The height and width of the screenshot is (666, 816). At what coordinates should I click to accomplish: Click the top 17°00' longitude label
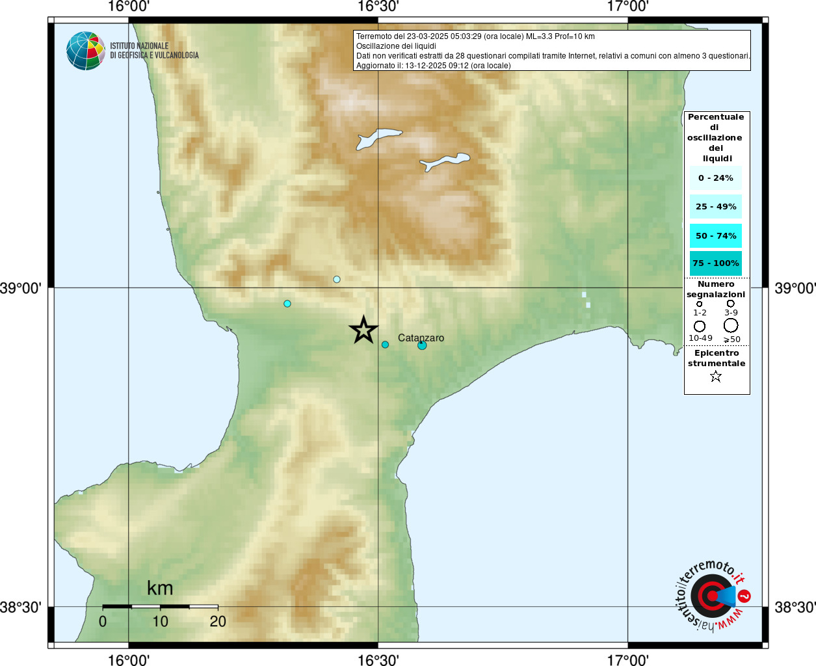(x=627, y=7)
